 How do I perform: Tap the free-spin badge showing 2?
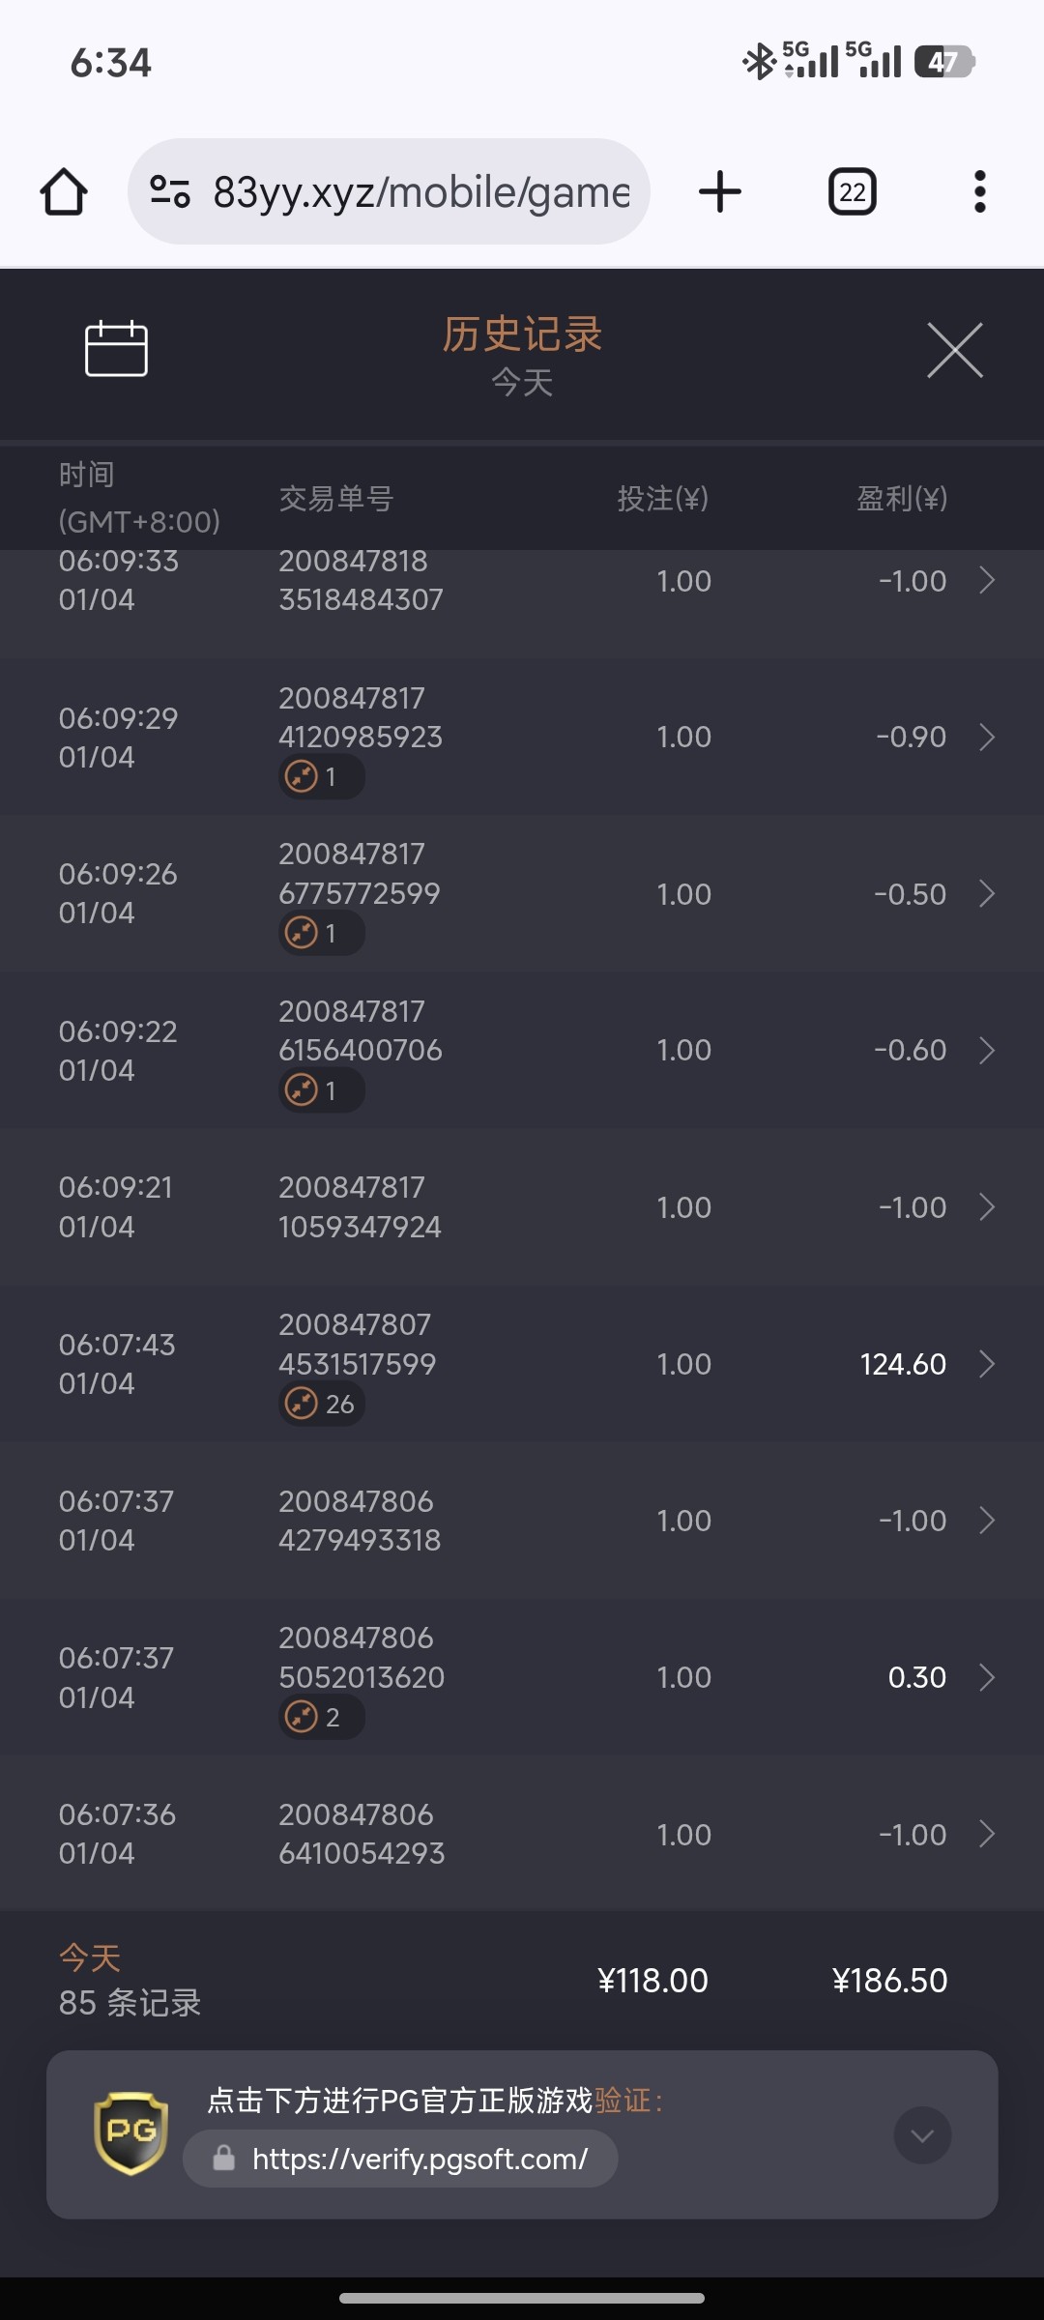[x=322, y=1718]
